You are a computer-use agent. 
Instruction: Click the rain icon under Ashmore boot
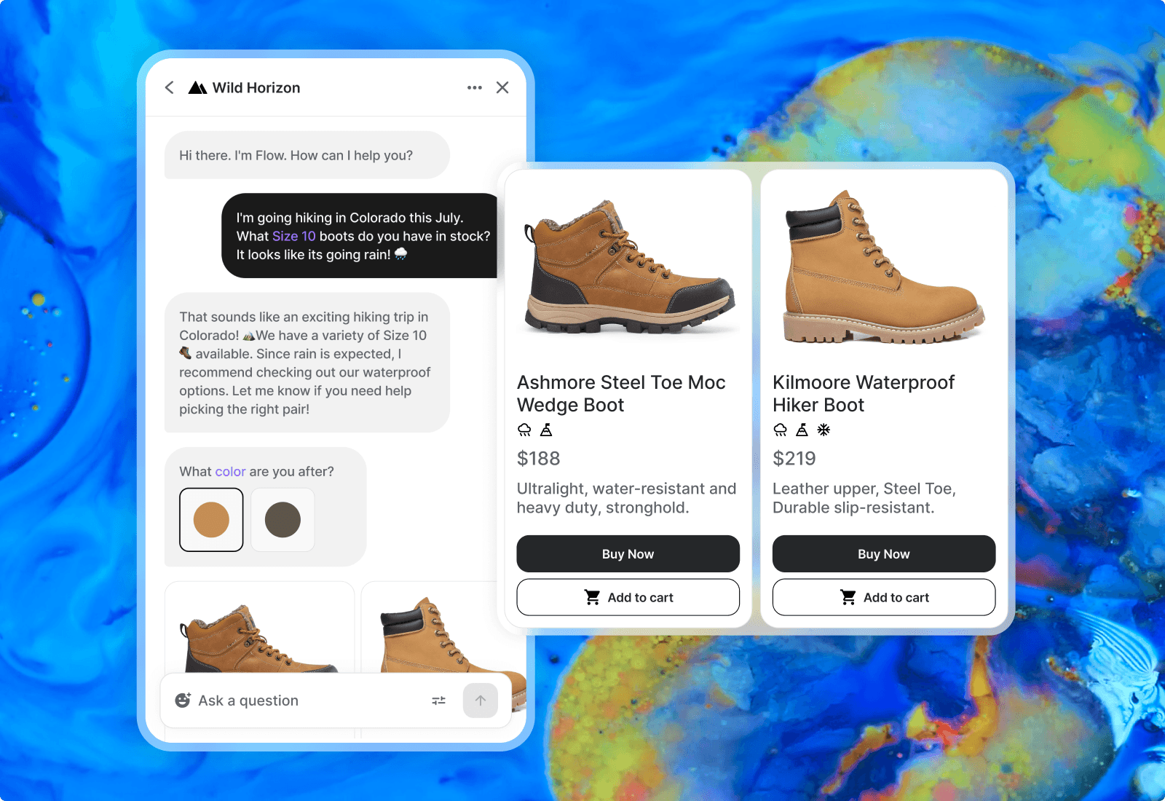pyautogui.click(x=524, y=430)
